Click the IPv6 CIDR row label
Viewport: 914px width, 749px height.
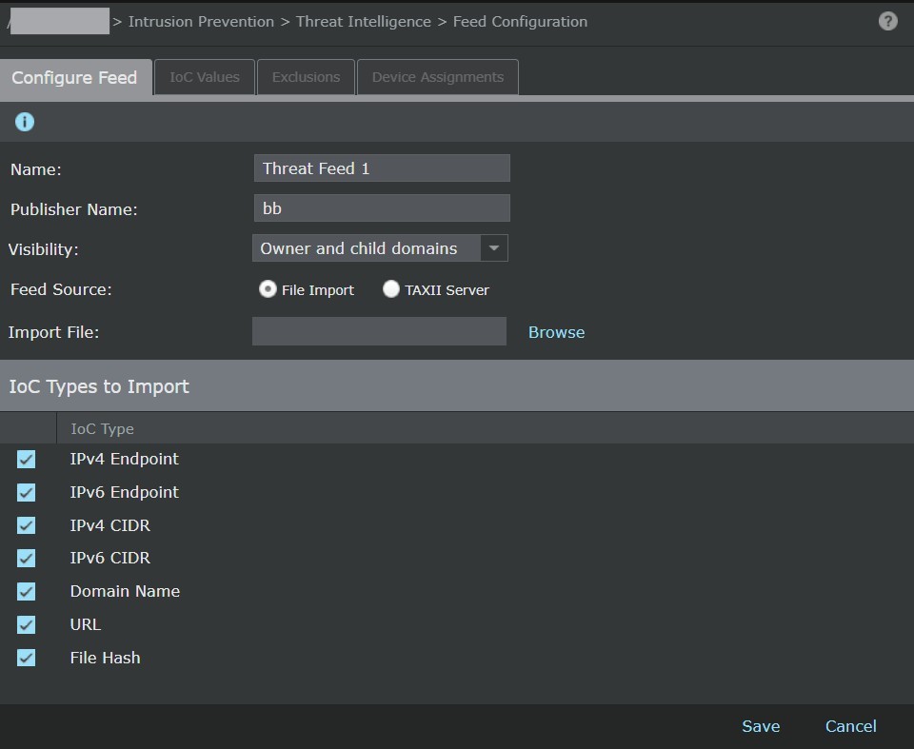point(110,559)
